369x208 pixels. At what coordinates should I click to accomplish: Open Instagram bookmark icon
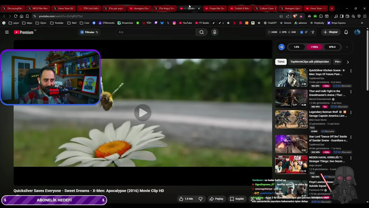click(x=174, y=23)
